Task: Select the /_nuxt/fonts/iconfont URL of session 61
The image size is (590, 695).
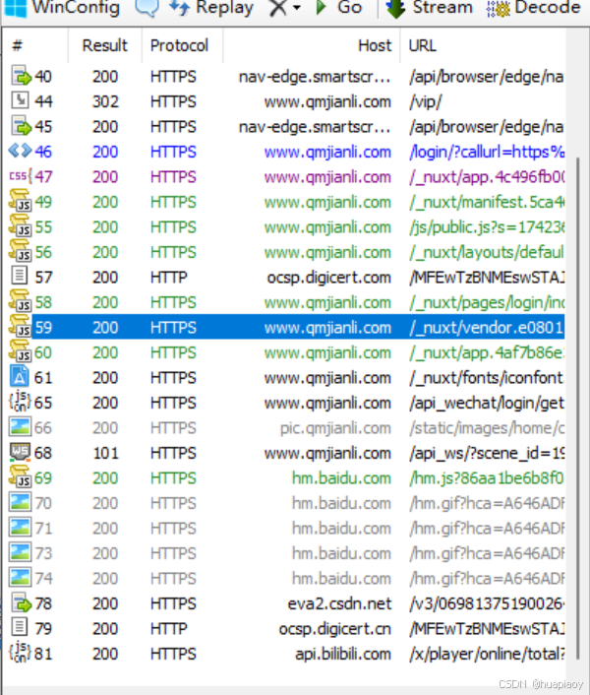Action: 487,378
